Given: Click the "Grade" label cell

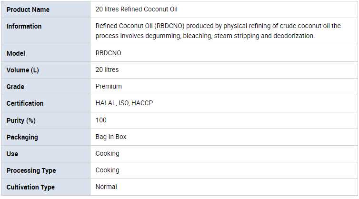Looking at the screenshot, I should click(x=15, y=87).
